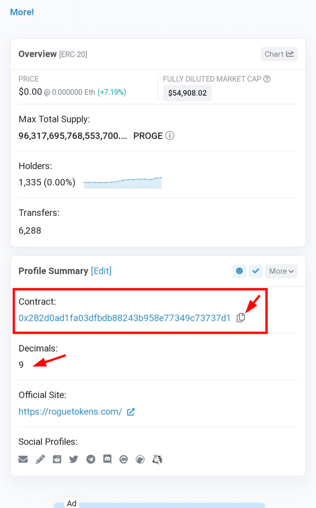Image resolution: width=316 pixels, height=508 pixels.
Task: Open the Reddit social profile
Action: [57, 459]
